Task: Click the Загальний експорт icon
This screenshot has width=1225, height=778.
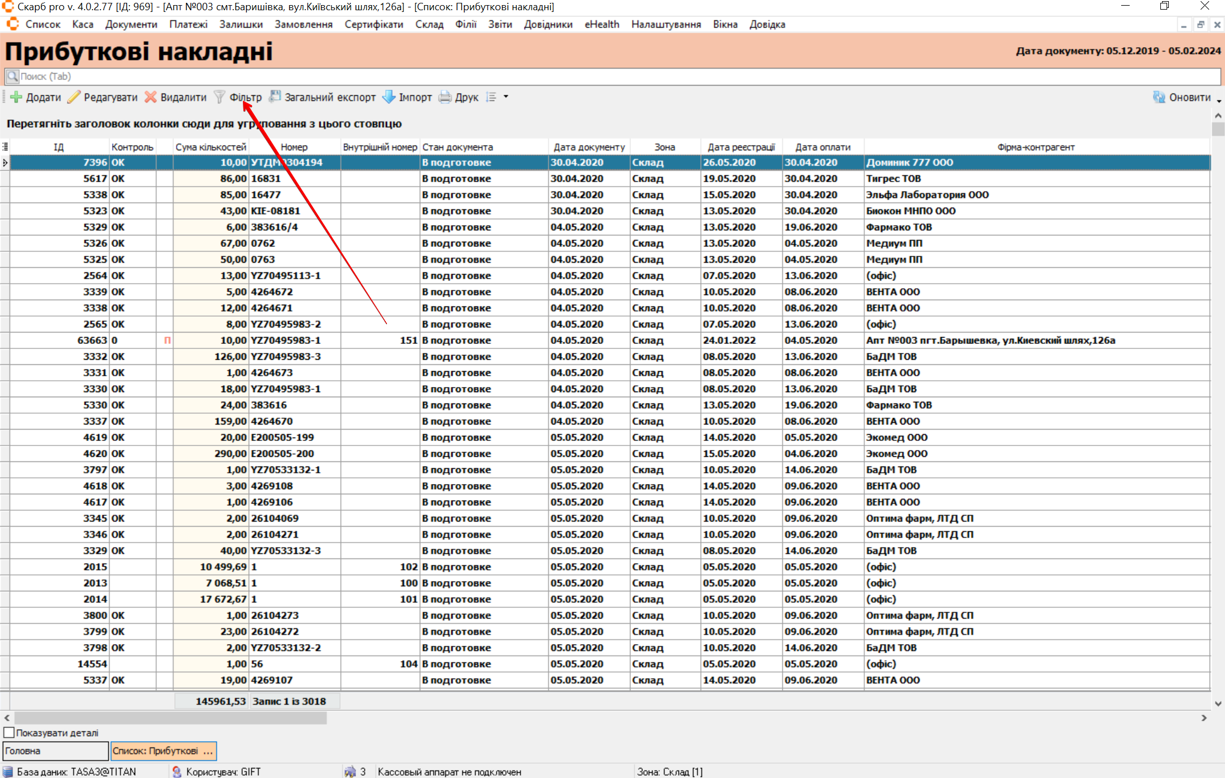Action: [275, 97]
